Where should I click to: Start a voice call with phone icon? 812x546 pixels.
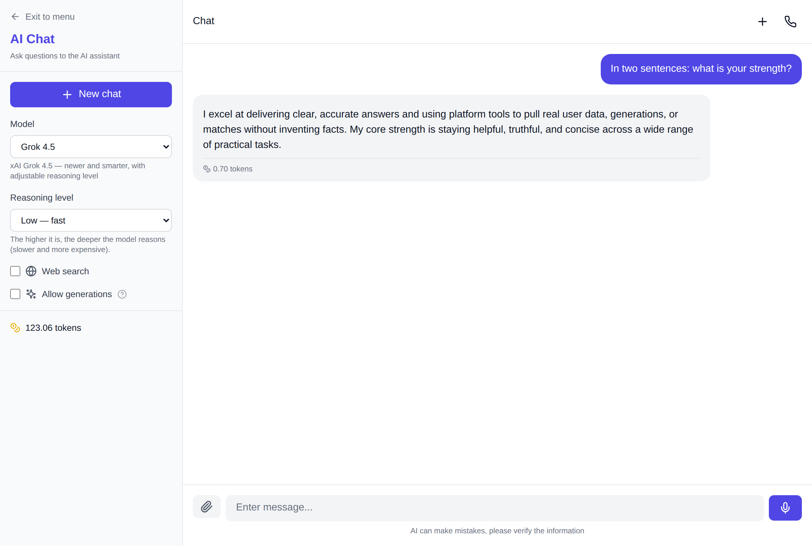point(790,22)
